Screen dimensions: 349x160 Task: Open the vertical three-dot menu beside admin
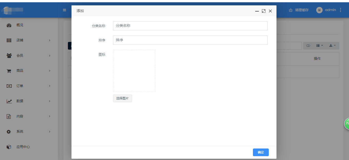[x=341, y=10]
